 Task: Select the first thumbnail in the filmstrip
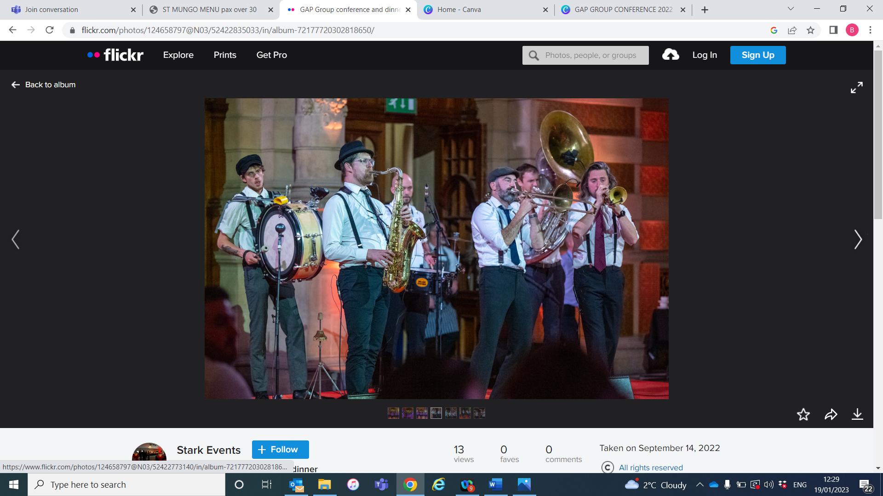pos(393,413)
